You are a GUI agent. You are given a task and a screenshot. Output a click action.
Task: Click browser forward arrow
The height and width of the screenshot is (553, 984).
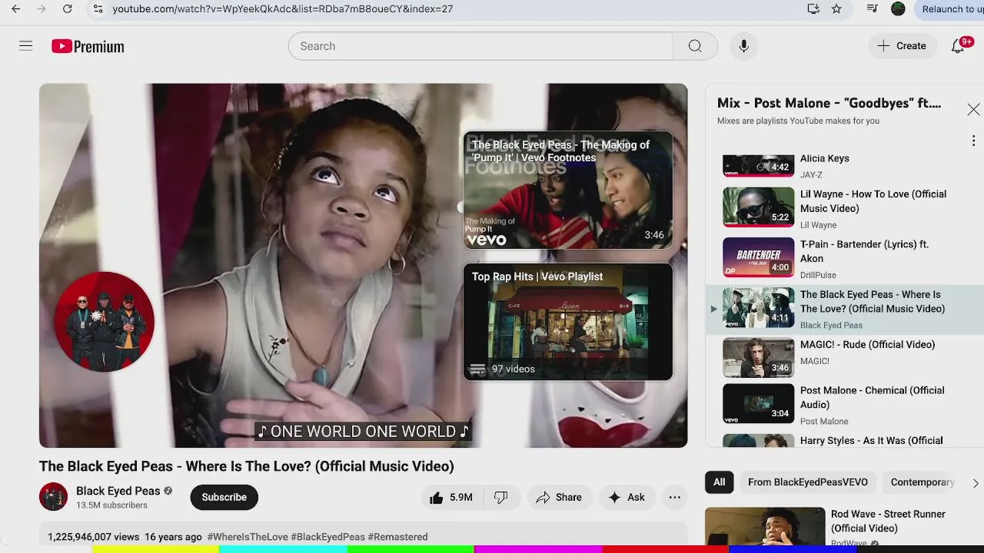[x=42, y=9]
